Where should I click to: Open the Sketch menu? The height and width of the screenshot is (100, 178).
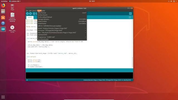pos(34,11)
